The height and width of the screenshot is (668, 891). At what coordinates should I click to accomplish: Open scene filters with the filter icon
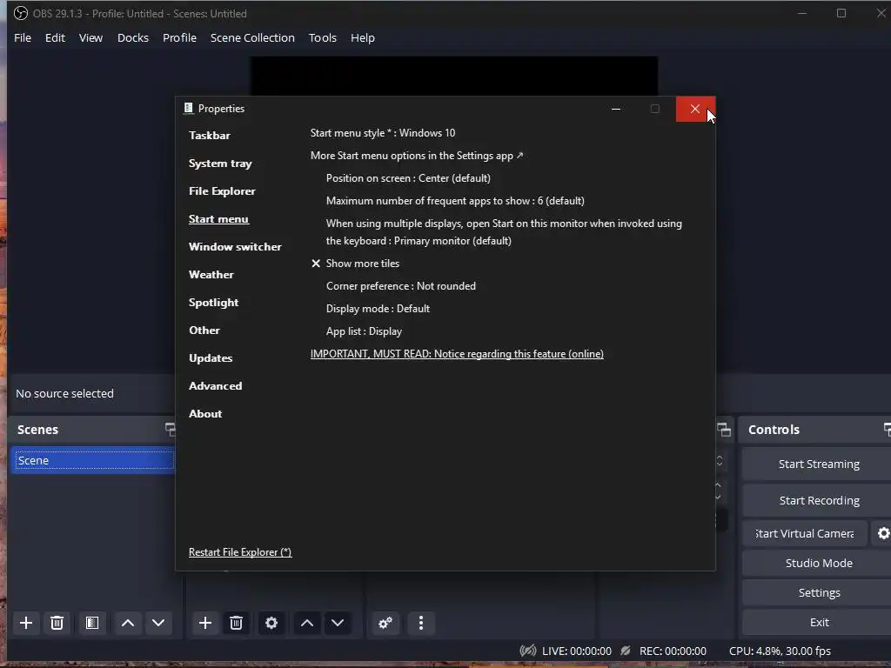coord(92,623)
